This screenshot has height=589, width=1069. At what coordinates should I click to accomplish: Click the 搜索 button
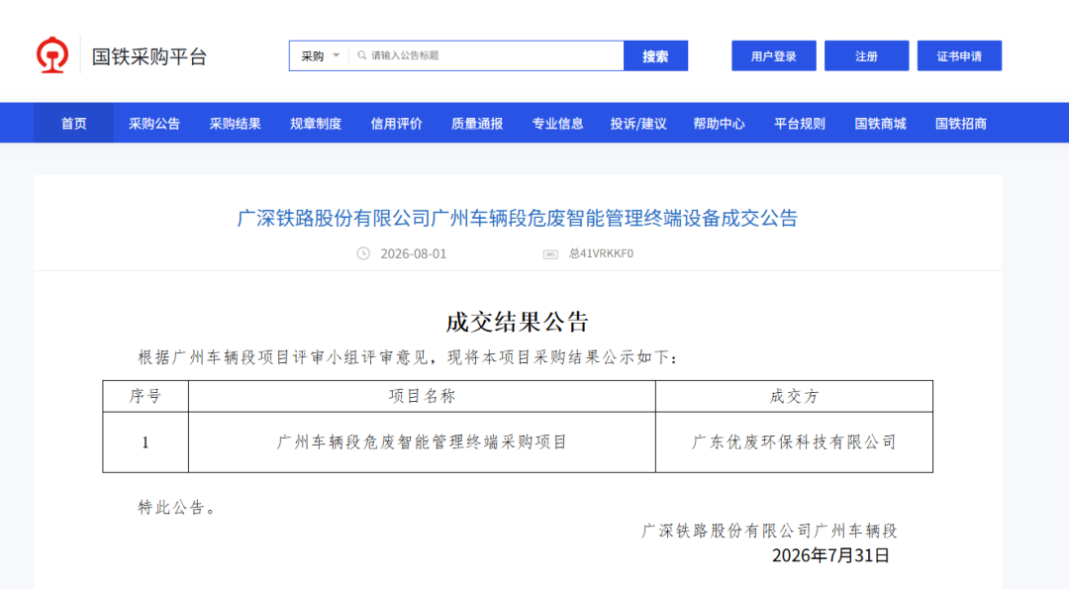tap(655, 55)
